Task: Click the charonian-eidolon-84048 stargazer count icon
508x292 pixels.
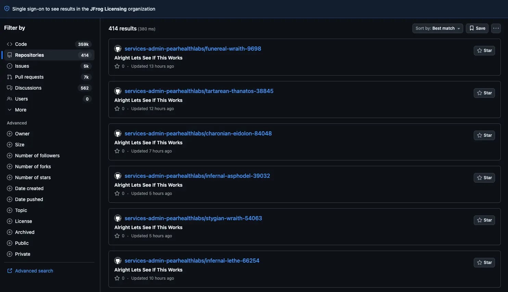Action: tap(117, 151)
